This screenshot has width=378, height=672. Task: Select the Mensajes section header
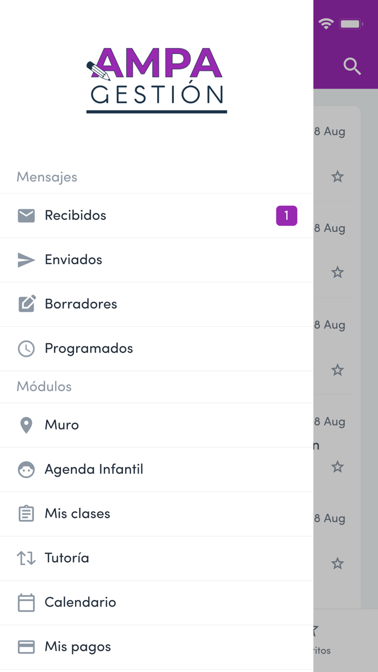coord(46,177)
